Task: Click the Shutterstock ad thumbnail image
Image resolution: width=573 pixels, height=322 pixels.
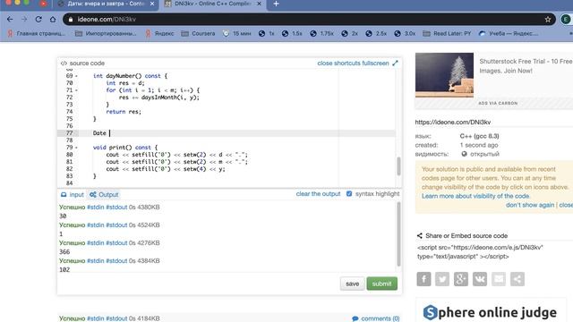Action: (444, 75)
